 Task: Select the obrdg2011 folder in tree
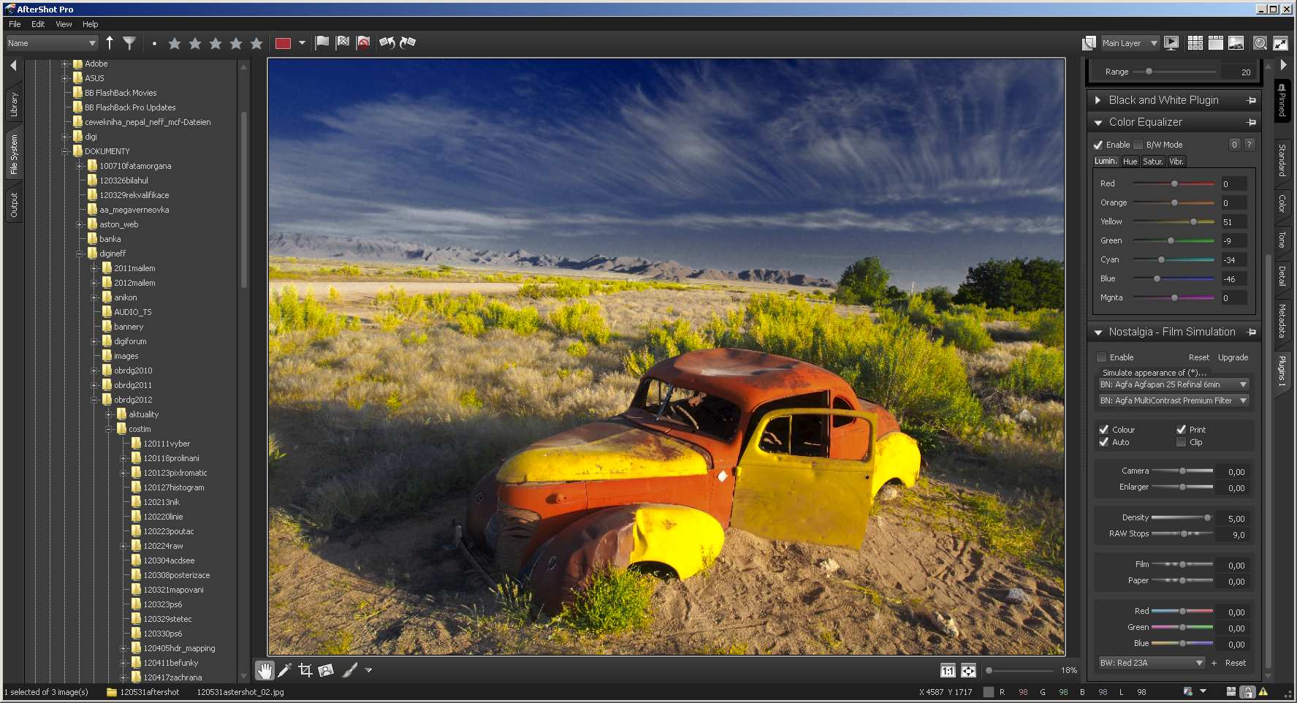(x=133, y=385)
